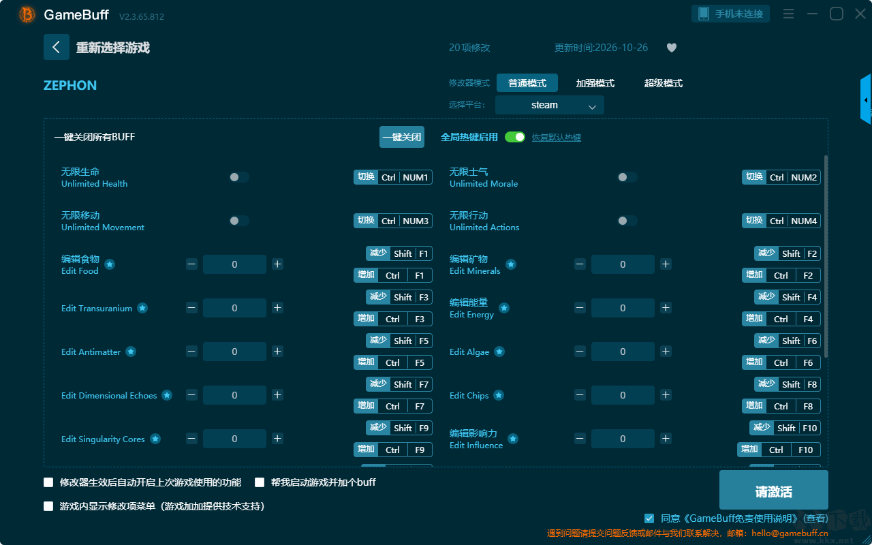Screen dimensions: 872x545
Task: Click the star icon beside Edit Dimensional Echoes
Action: pyautogui.click(x=167, y=395)
